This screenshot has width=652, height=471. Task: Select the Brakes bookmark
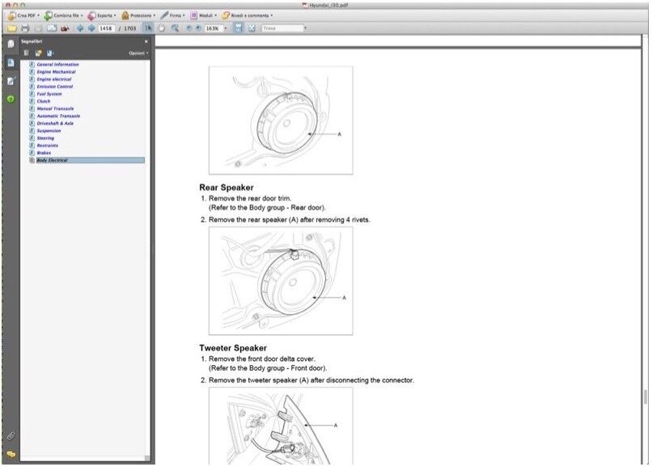click(x=44, y=153)
